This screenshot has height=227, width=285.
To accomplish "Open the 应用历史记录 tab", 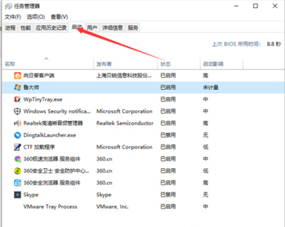I will (x=51, y=28).
